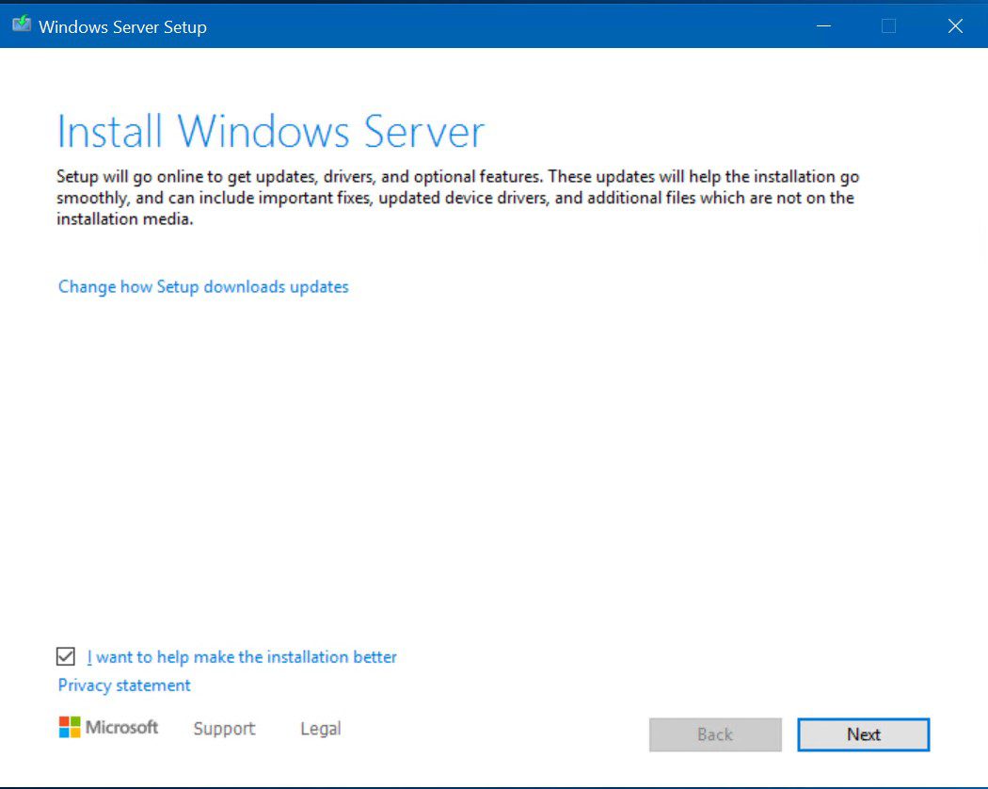988x789 pixels.
Task: Click the paragraph starting 'Setup will go online'
Action: tap(458, 198)
